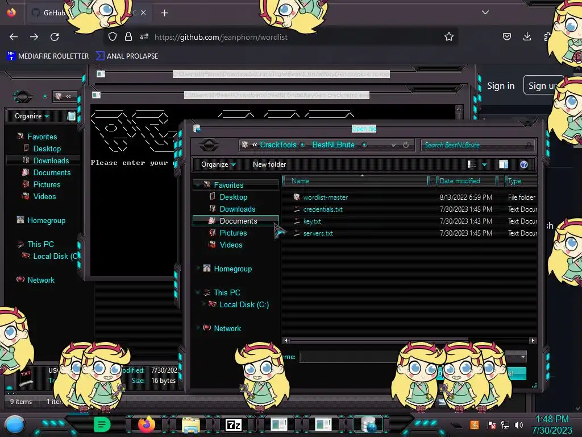582x437 pixels.
Task: Open 7-Zip from the taskbar
Action: click(234, 424)
